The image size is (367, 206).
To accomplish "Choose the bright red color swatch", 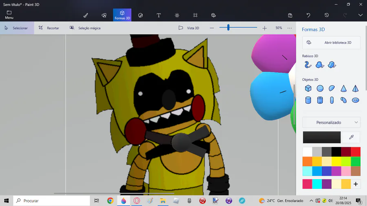I will click(356, 152).
